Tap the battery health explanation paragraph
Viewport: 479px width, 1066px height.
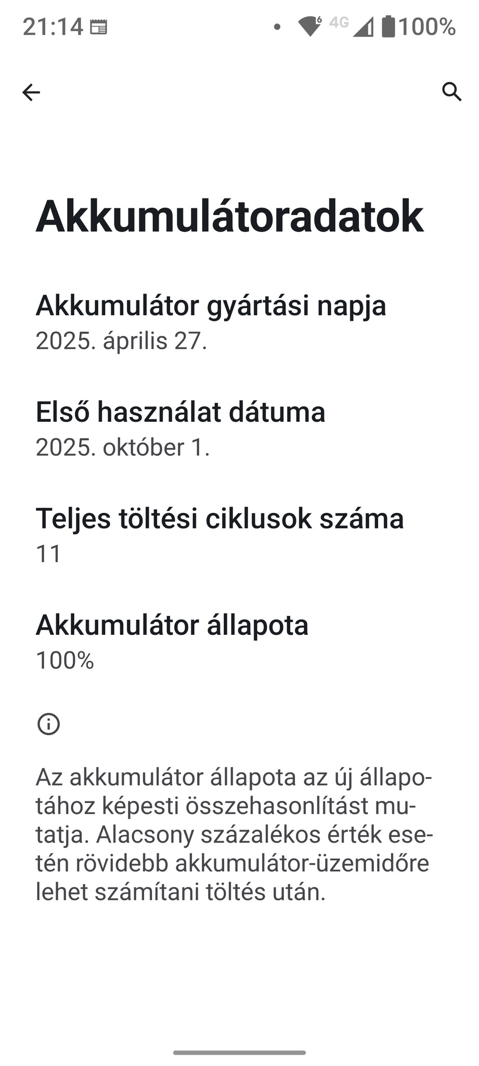click(234, 834)
